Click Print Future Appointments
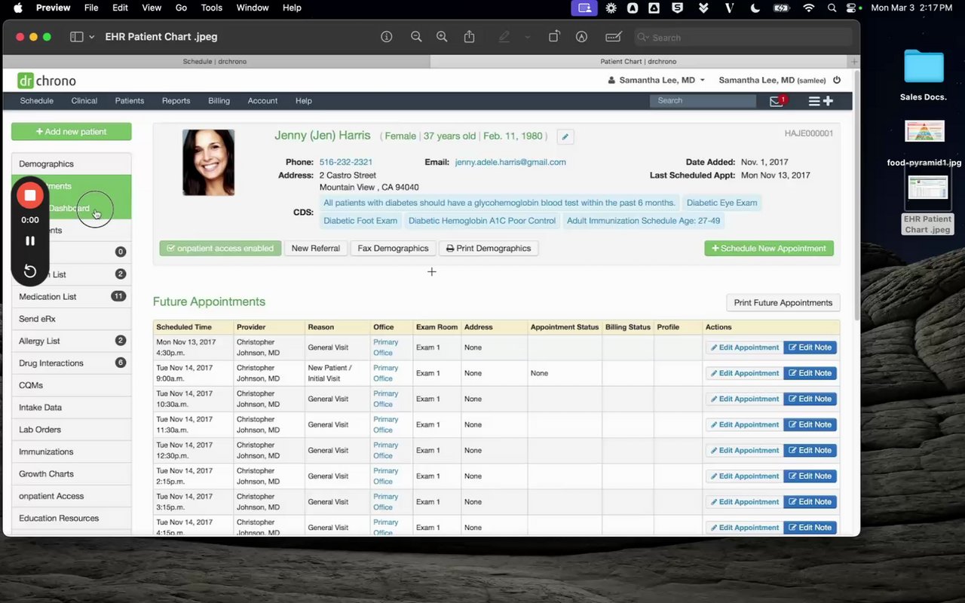Image resolution: width=965 pixels, height=603 pixels. [x=783, y=303]
